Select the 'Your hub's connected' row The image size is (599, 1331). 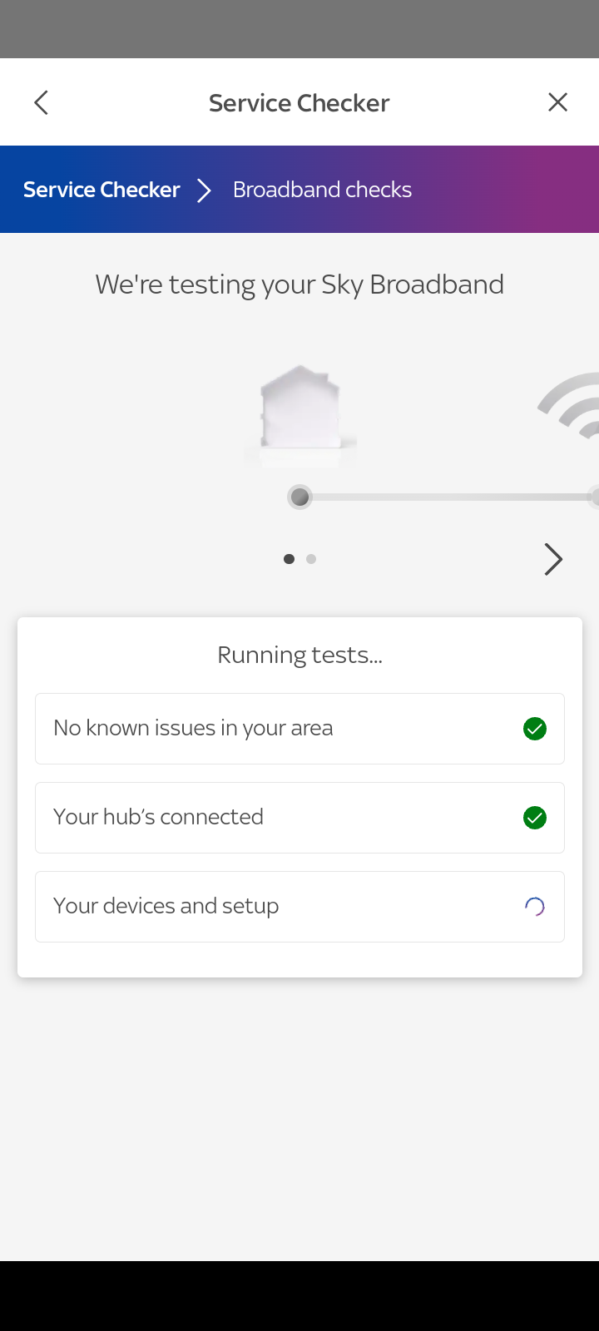(x=299, y=817)
